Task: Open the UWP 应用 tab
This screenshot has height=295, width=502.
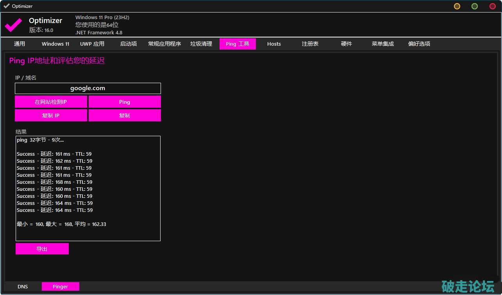Action: pyautogui.click(x=92, y=44)
